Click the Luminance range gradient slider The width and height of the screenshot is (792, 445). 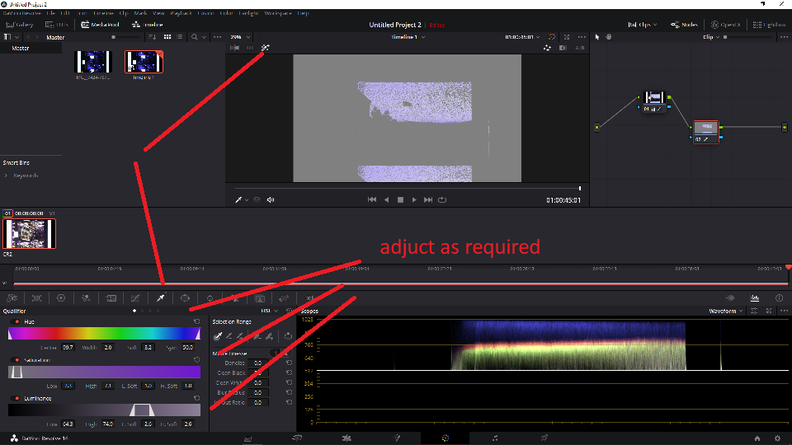tap(104, 410)
